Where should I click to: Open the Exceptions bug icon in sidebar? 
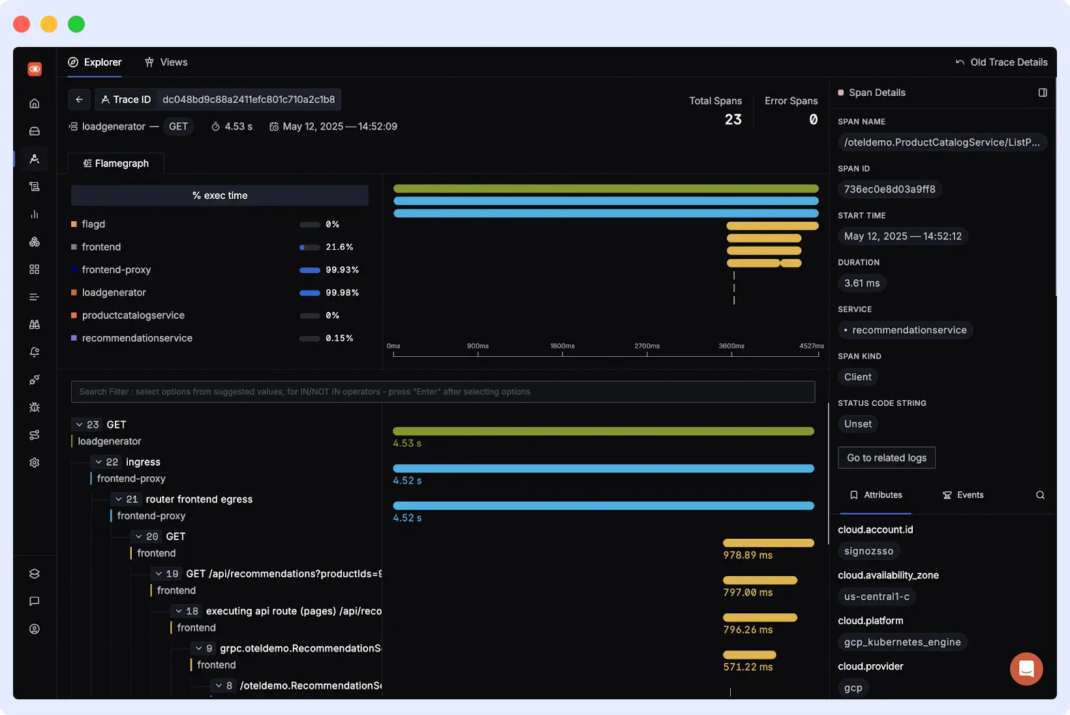pos(34,407)
